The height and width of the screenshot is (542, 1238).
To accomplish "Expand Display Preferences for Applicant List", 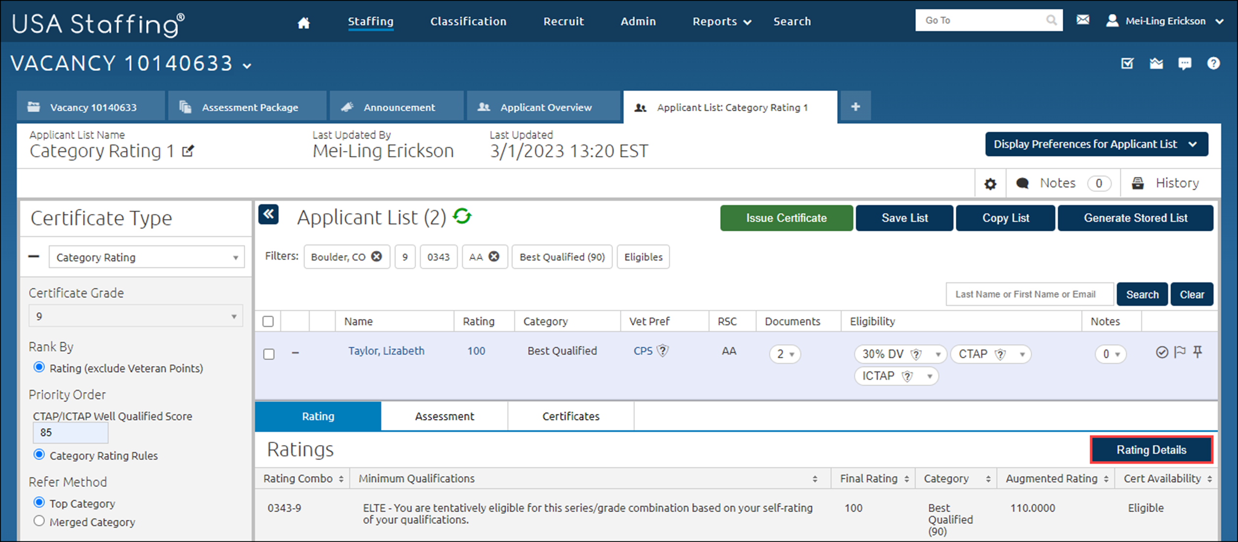I will [x=1096, y=144].
